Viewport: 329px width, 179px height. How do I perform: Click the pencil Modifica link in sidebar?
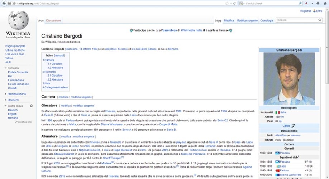23,122
